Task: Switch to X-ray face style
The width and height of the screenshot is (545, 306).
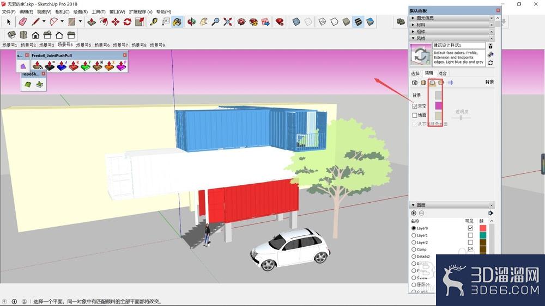Action: 296,22
